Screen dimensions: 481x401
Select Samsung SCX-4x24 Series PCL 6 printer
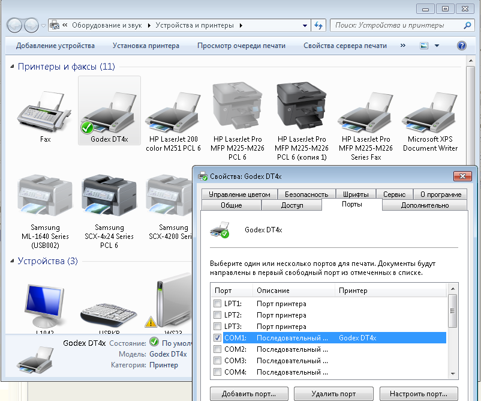(x=109, y=195)
